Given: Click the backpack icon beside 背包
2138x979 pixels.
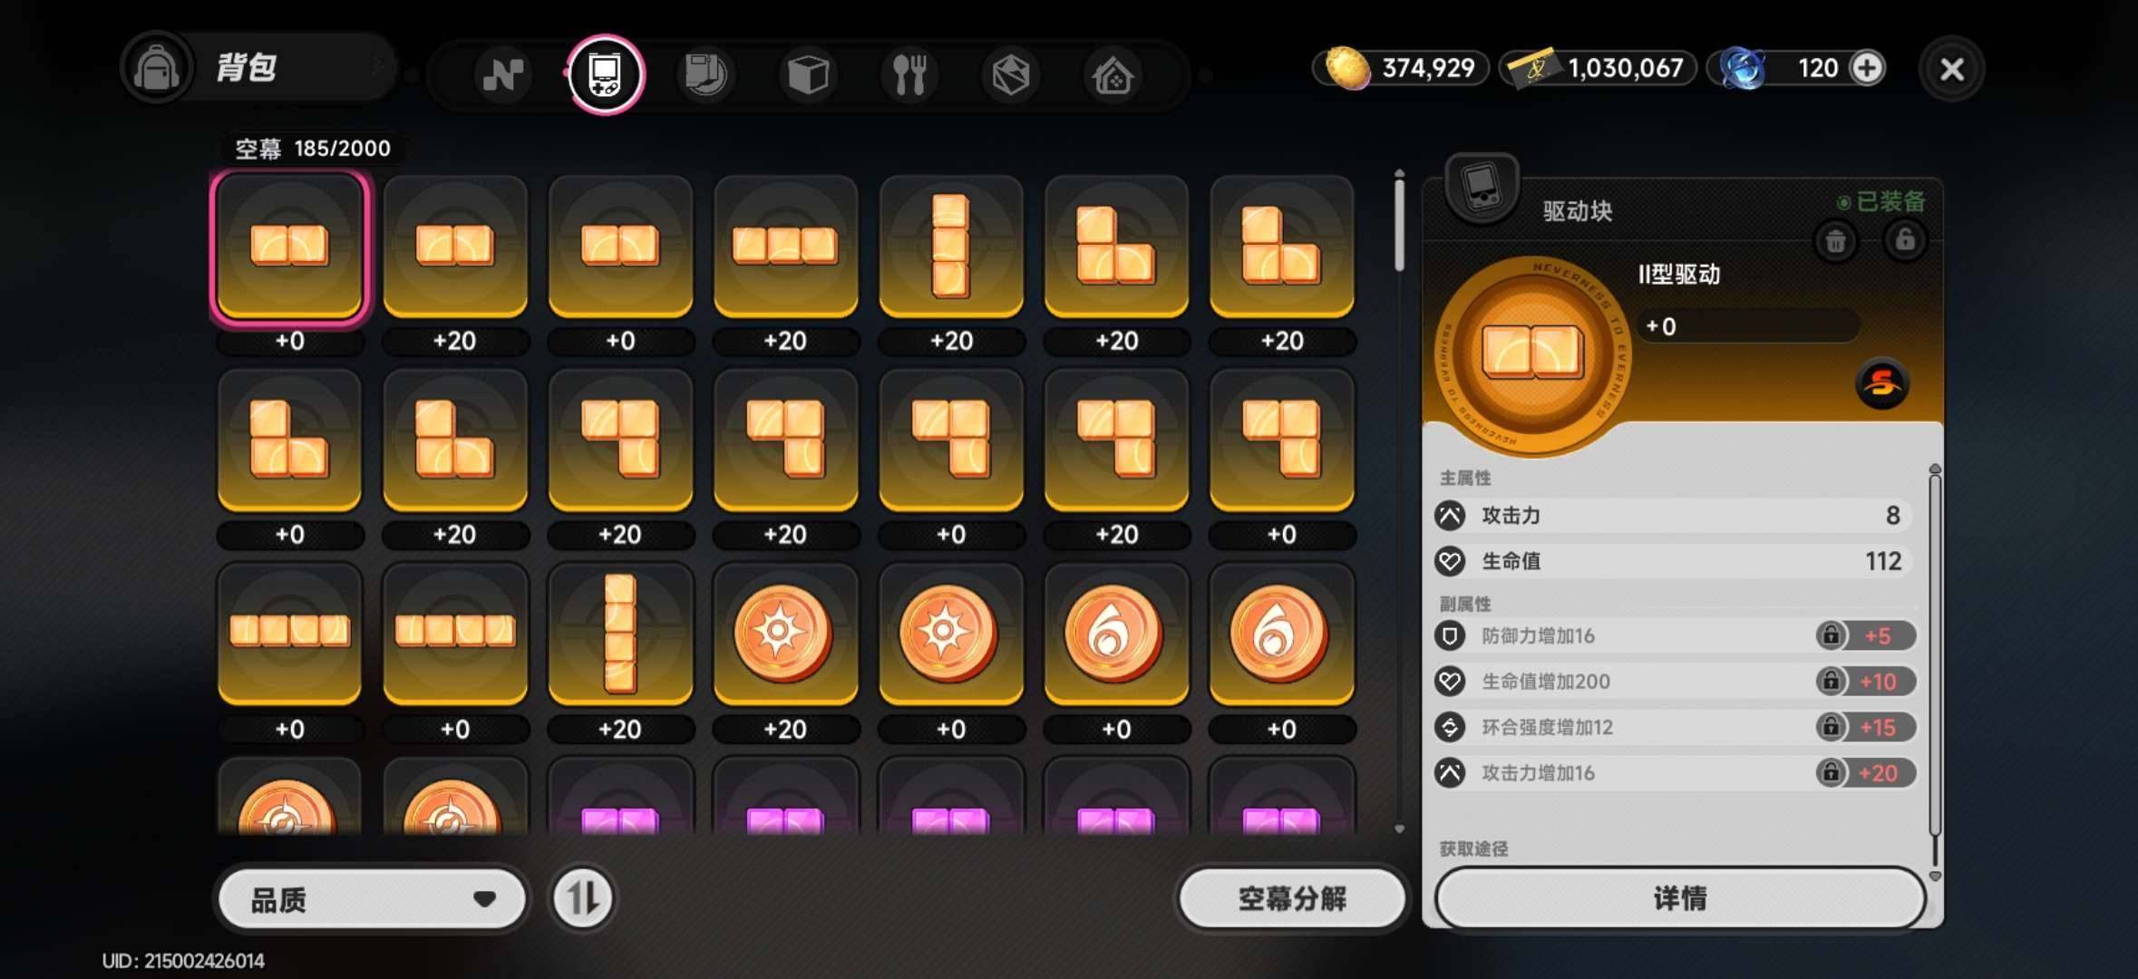Looking at the screenshot, I should click(x=156, y=68).
